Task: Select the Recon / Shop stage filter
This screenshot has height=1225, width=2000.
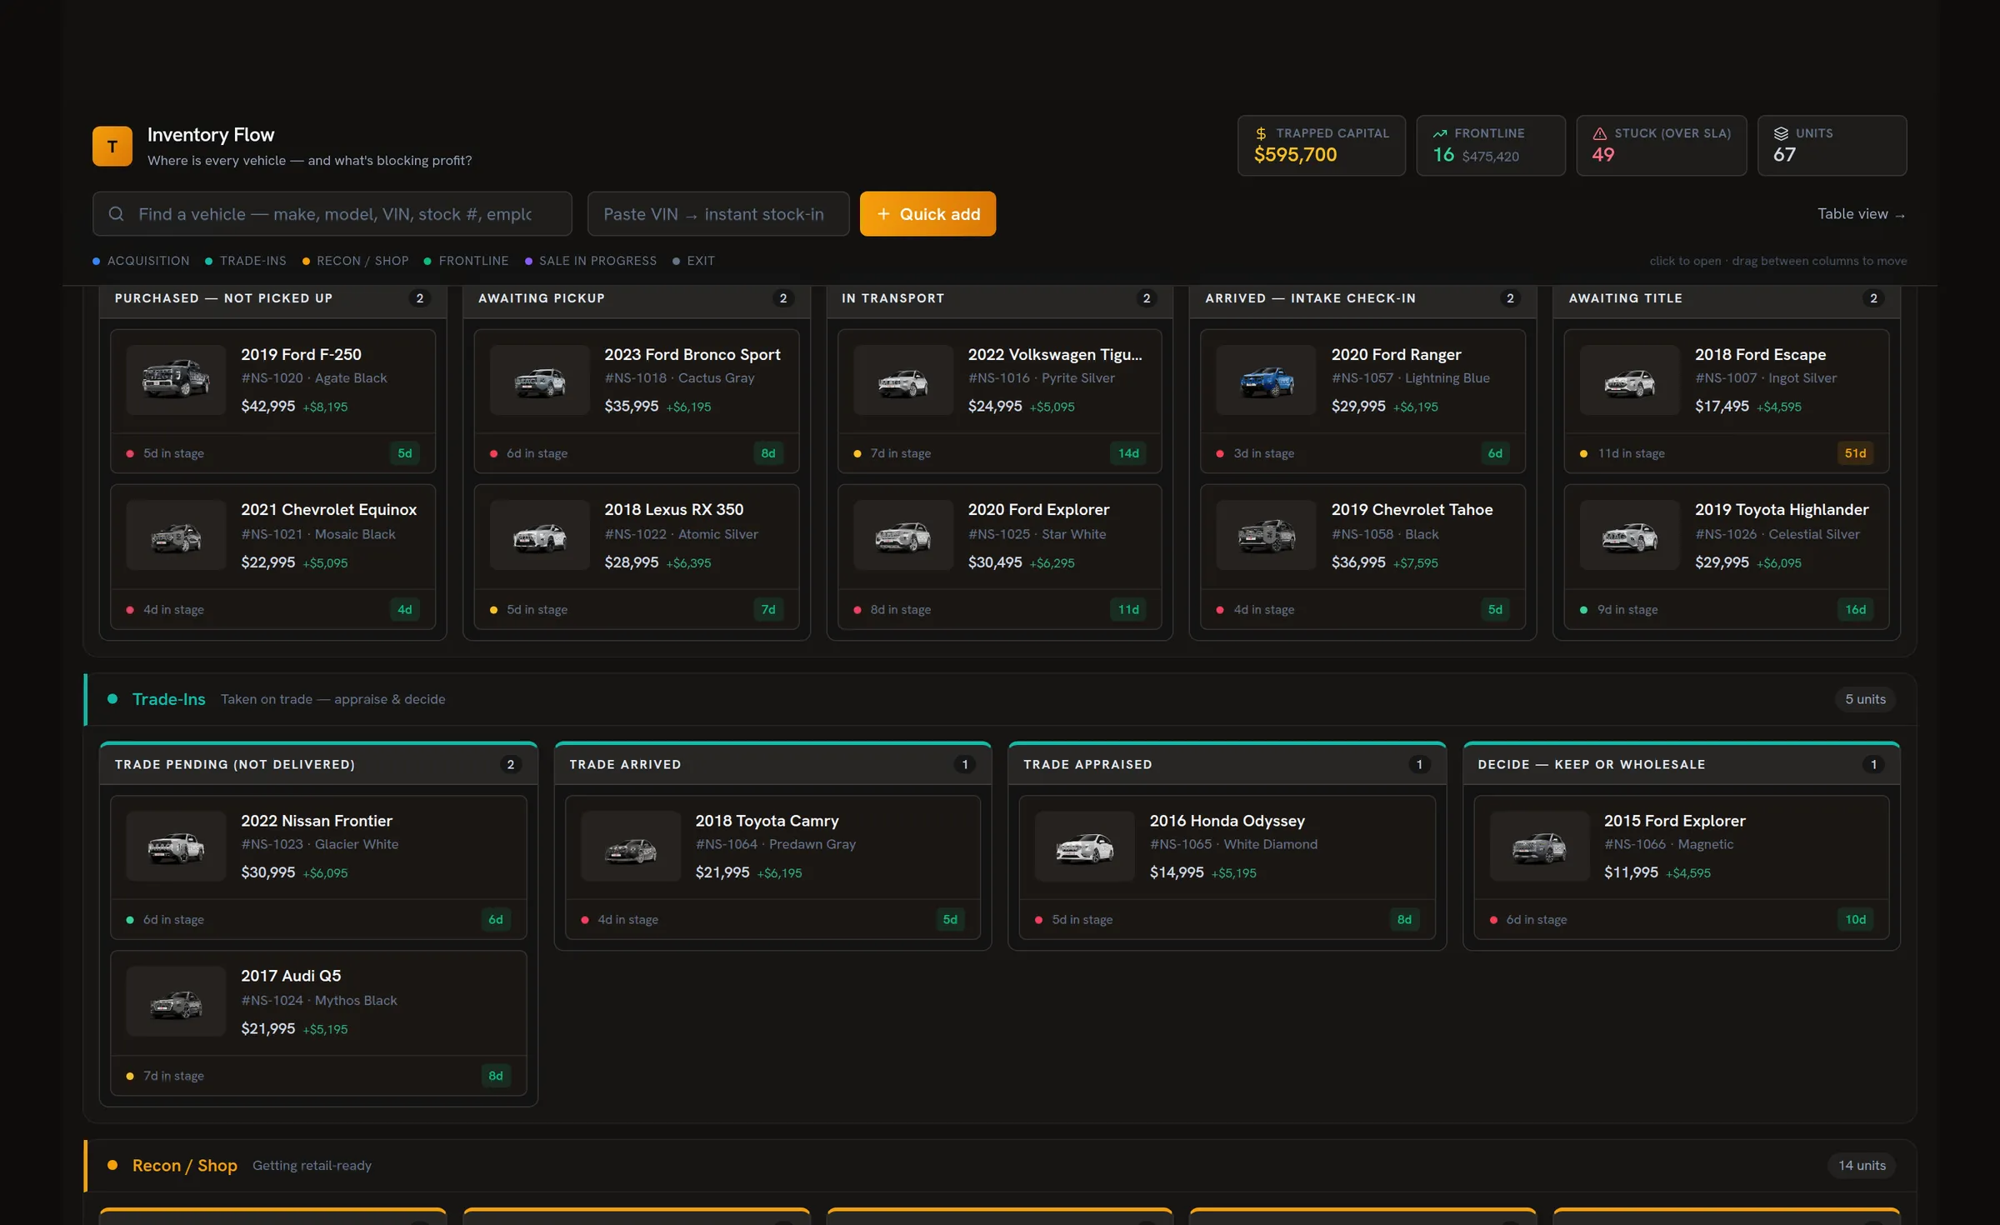Action: pyautogui.click(x=355, y=261)
